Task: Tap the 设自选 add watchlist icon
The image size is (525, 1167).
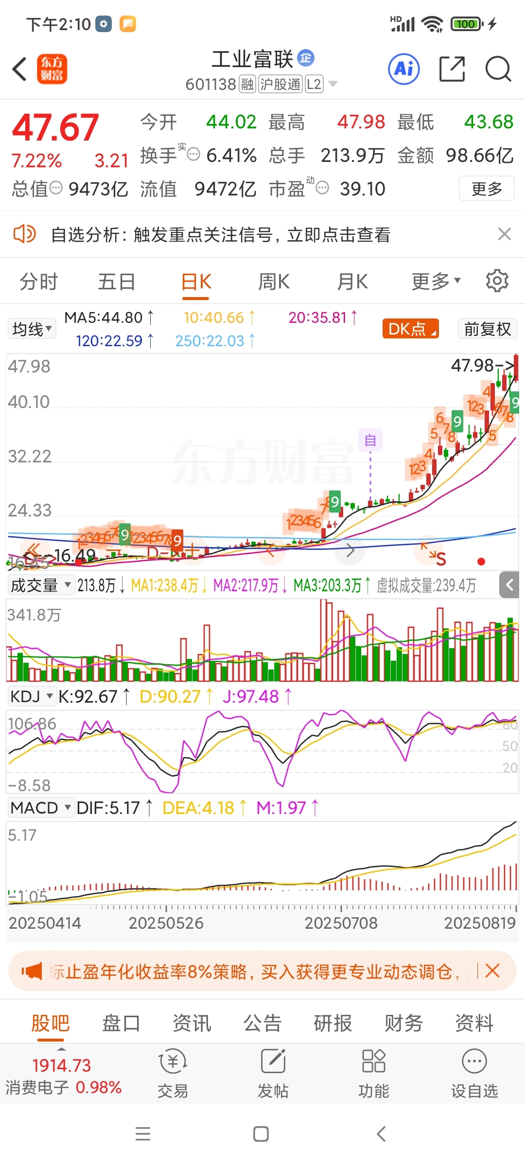Action: click(474, 1061)
